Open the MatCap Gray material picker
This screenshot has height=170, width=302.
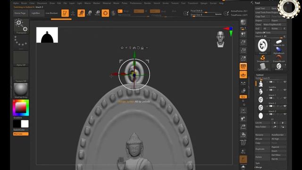click(x=21, y=91)
